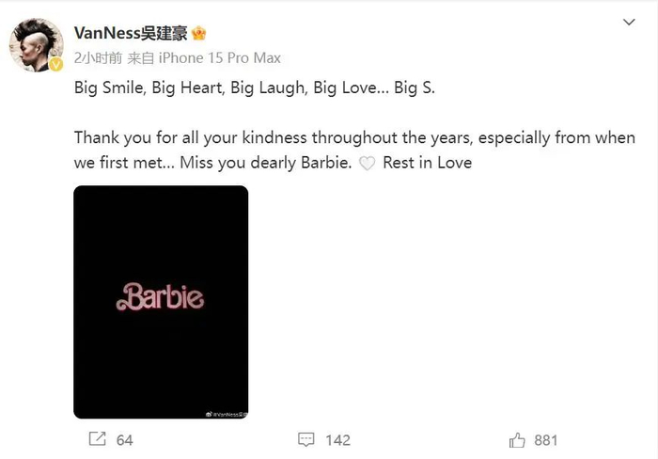
Task: Open VanNess profile picture avatar
Action: click(36, 45)
